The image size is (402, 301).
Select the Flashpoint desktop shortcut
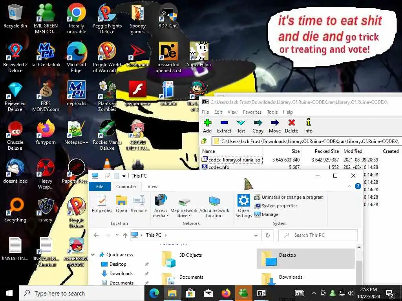pos(138,55)
